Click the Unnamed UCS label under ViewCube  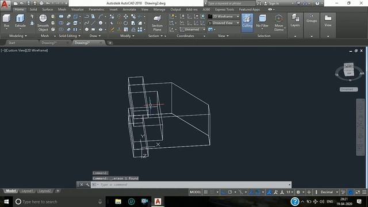349,90
